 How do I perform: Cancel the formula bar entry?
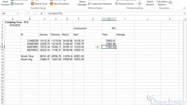click(x=28, y=13)
